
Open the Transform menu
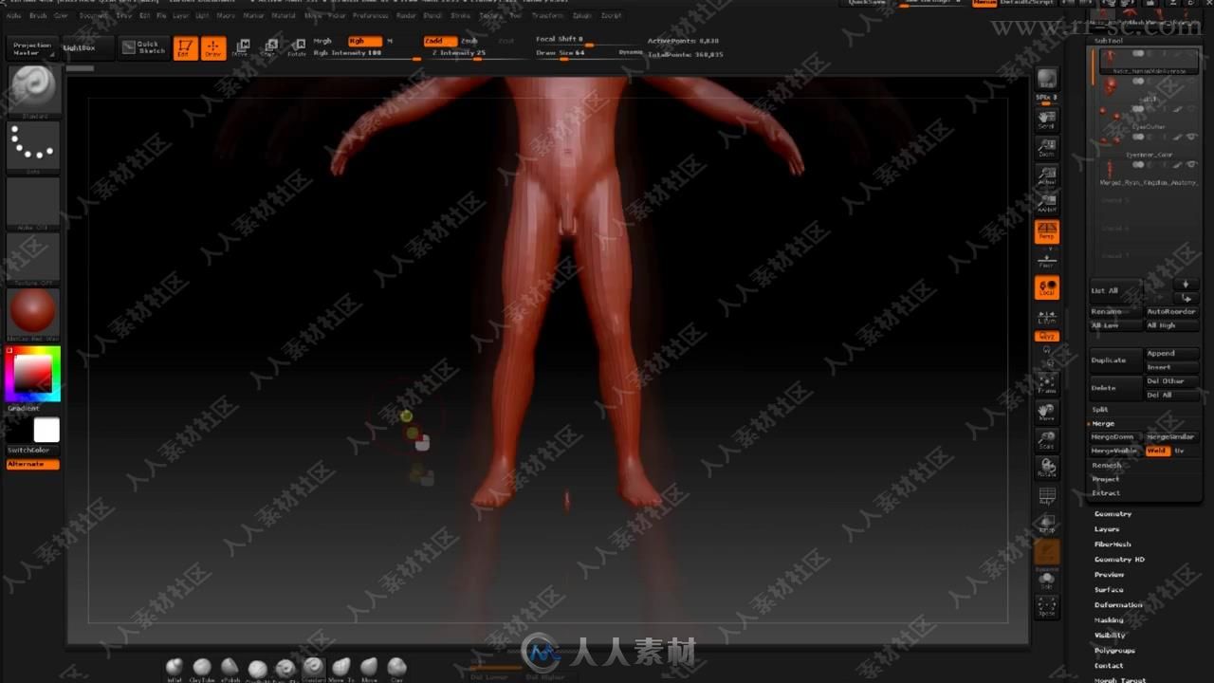tap(547, 16)
